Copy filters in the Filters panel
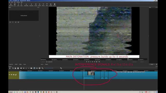This screenshot has width=166, height=93. (16, 22)
